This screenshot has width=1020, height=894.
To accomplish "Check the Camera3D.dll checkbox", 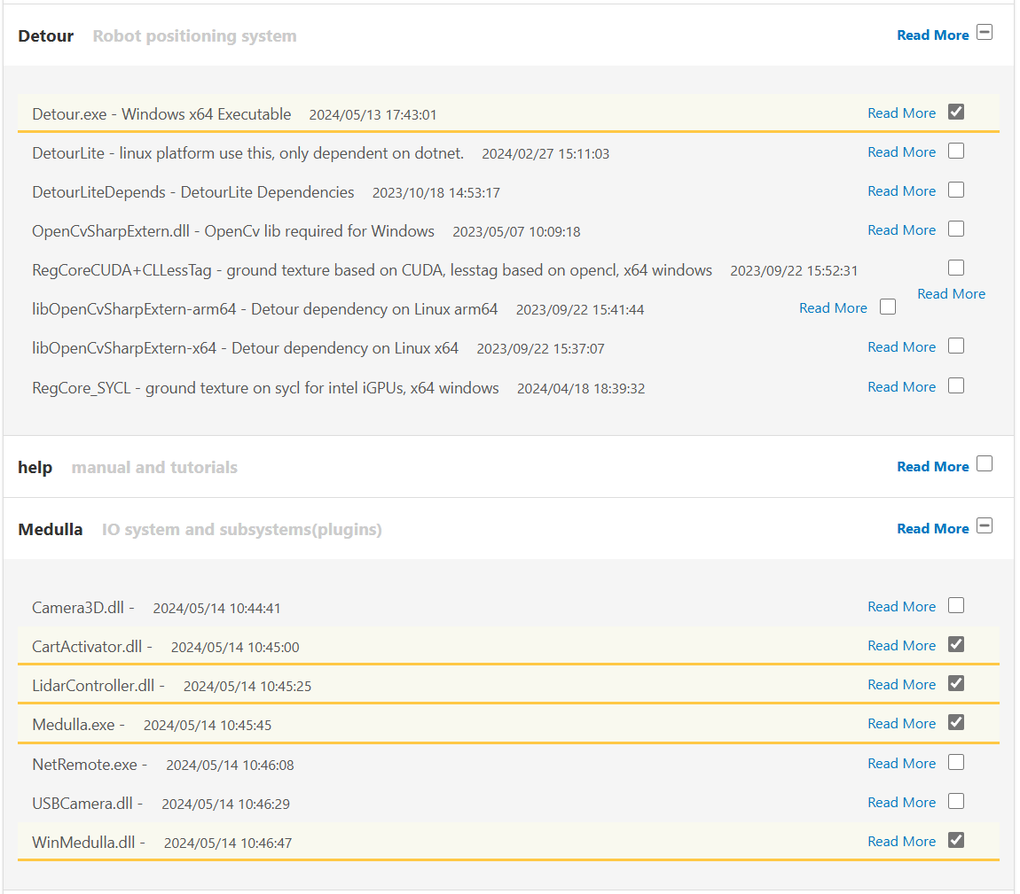I will (955, 605).
